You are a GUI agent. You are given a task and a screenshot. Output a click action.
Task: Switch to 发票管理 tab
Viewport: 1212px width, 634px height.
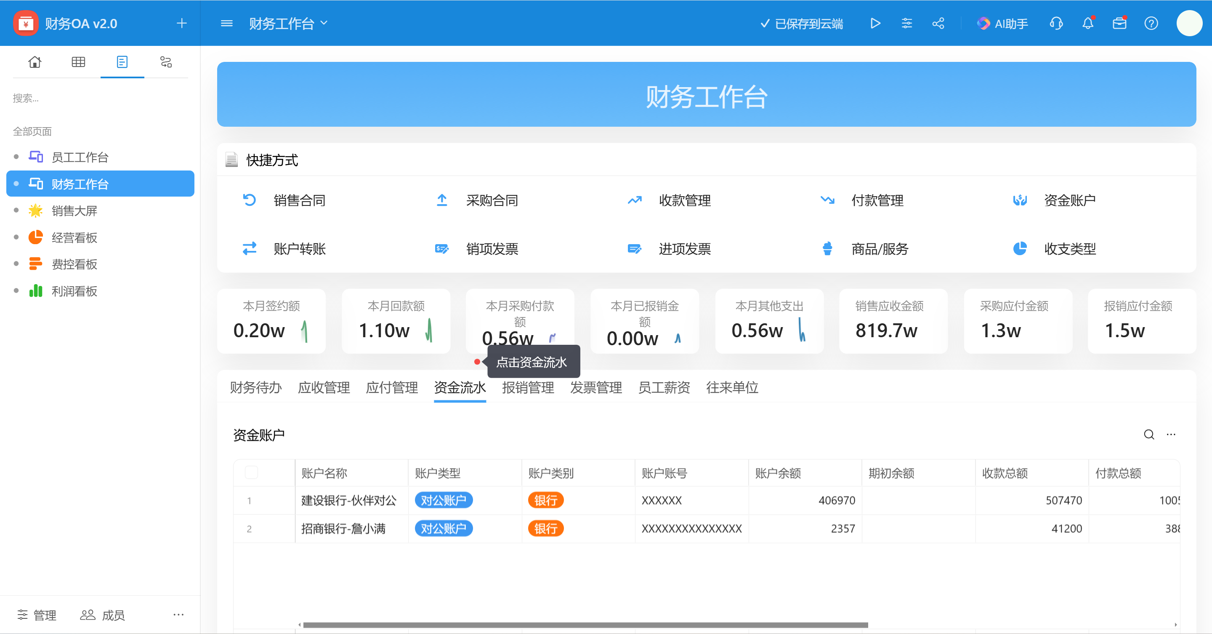coord(596,387)
